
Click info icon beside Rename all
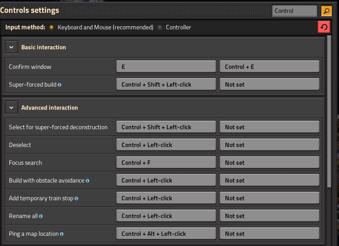(41, 216)
